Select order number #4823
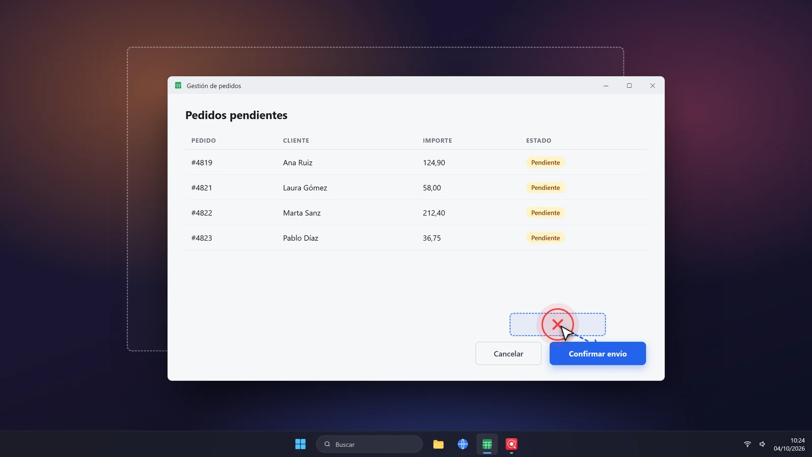Viewport: 812px width, 457px height. click(x=201, y=238)
